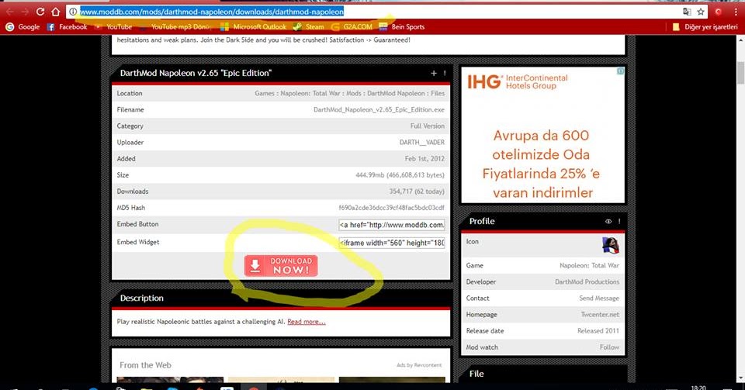Reload the page with the refresh icon
Screen dimensions: 745x390
pyautogui.click(x=40, y=12)
